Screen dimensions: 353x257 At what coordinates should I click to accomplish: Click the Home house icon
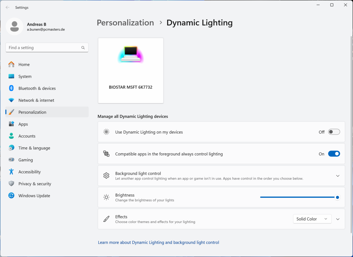pyautogui.click(x=11, y=64)
